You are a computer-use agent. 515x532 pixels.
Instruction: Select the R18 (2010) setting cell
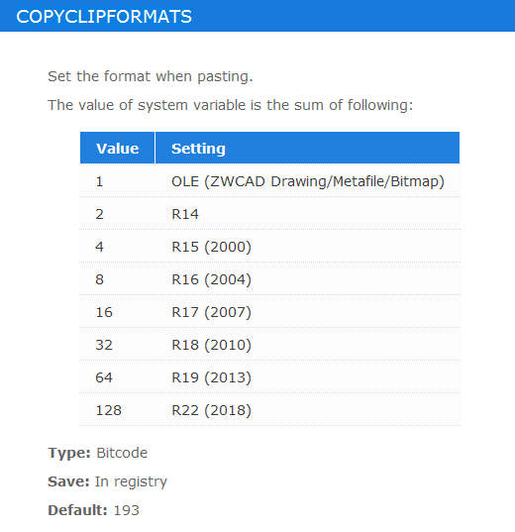pos(307,344)
